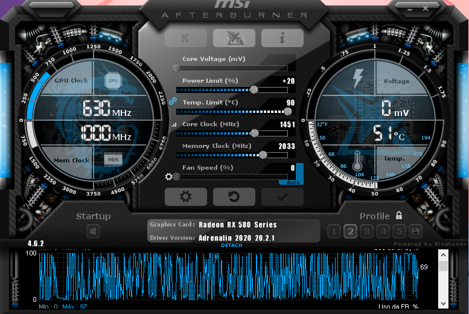This screenshot has width=469, height=314.
Task: Click the 630 MHz GPU clock reading
Action: tap(107, 108)
